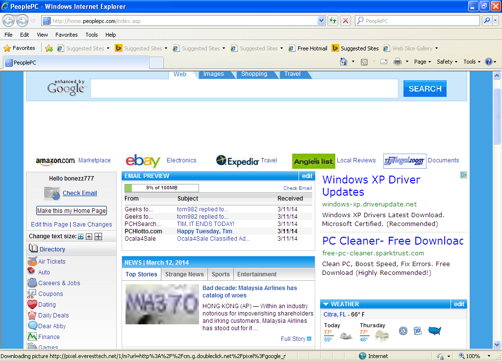Click the Edit this Page link
This screenshot has height=361, width=502.
[x=50, y=224]
